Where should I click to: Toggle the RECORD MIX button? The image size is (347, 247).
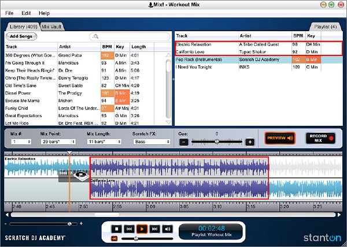(x=320, y=139)
